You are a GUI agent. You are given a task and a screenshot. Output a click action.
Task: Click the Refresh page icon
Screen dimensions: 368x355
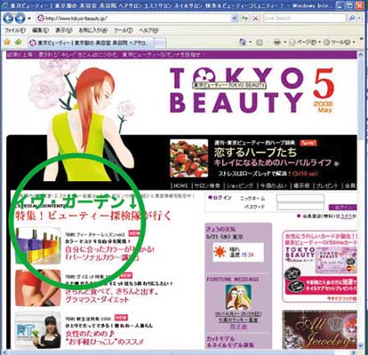[244, 19]
